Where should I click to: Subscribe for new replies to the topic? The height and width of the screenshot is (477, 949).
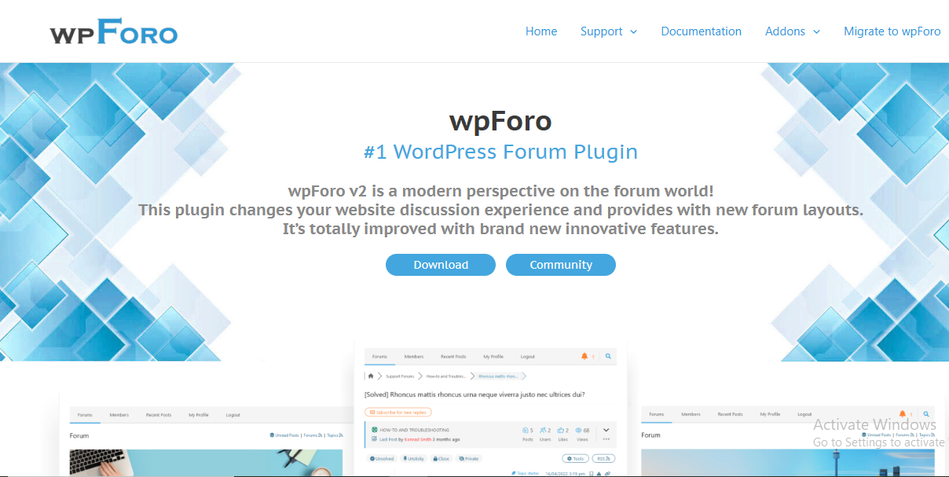(x=398, y=412)
